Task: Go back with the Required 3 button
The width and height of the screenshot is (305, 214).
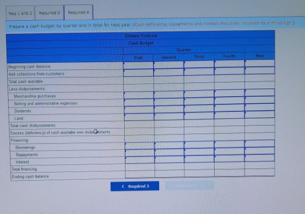Action: 135,186
